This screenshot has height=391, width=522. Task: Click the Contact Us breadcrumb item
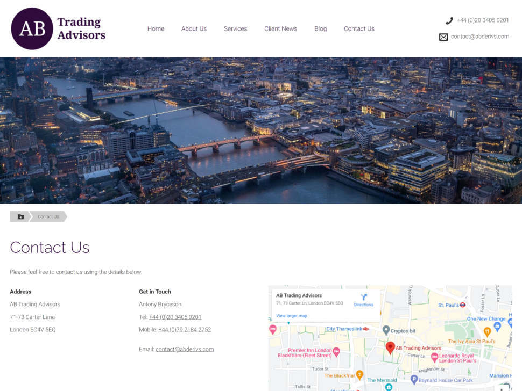[x=48, y=216]
